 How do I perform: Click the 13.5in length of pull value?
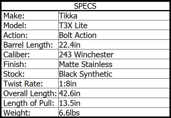[x=70, y=103]
